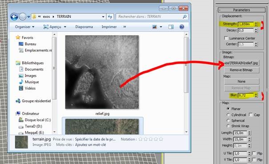Refresh the TERRAIN folder view
269x164 pixels.
point(110,16)
